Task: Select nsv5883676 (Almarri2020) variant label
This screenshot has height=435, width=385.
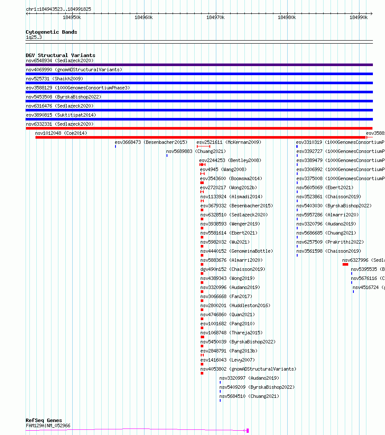Action: [231, 260]
